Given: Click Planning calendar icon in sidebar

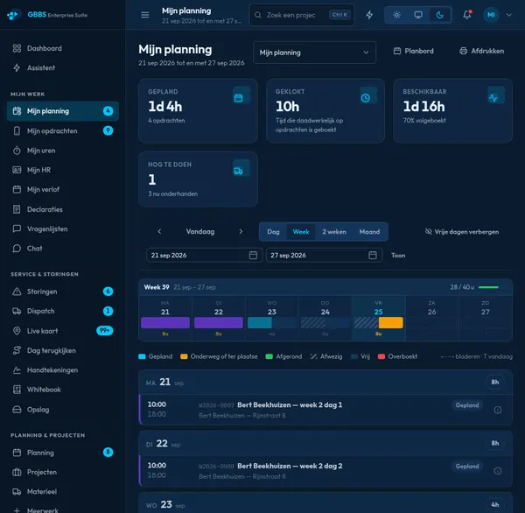Looking at the screenshot, I should 17,453.
